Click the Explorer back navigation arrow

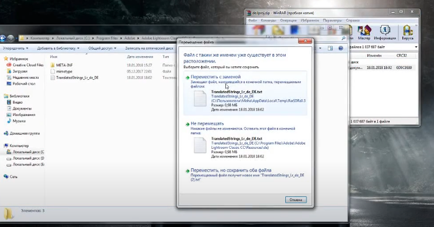coord(3,38)
